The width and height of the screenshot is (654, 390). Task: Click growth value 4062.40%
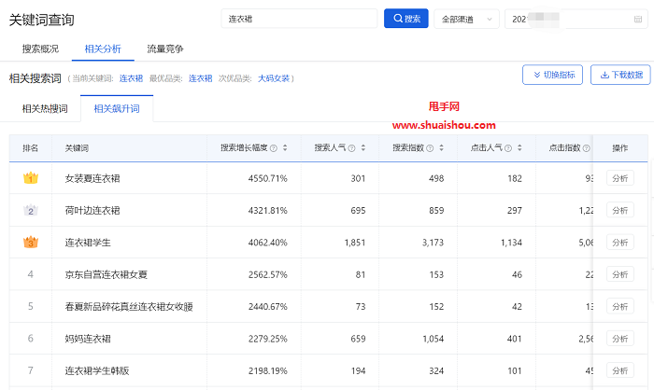[268, 243]
